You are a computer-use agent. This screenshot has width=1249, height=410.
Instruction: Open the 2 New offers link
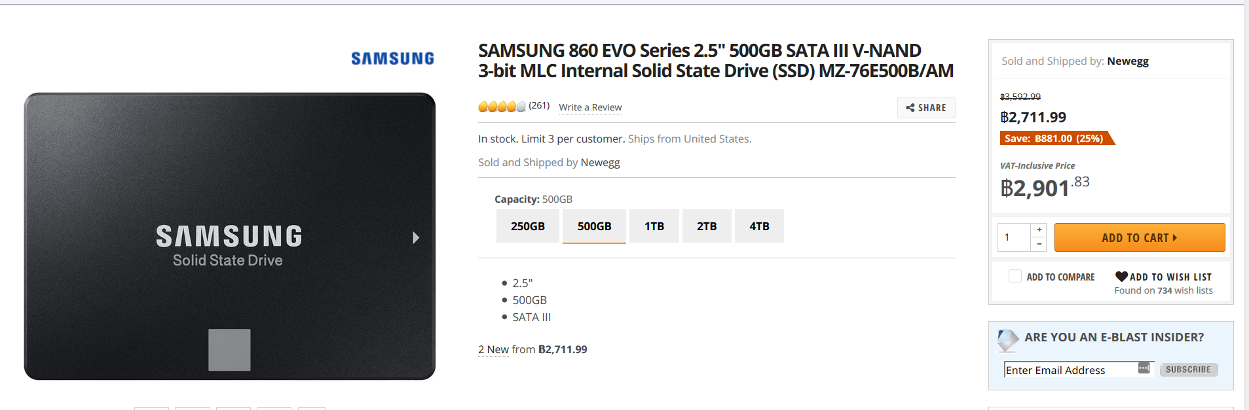493,349
